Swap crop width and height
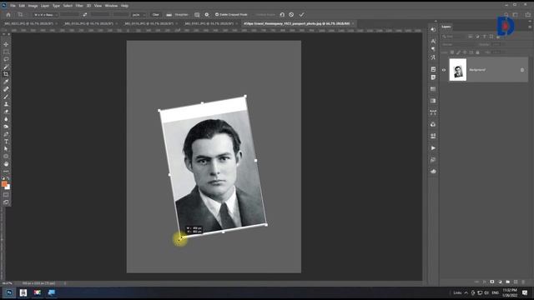The width and height of the screenshot is (534, 300). tap(85, 15)
